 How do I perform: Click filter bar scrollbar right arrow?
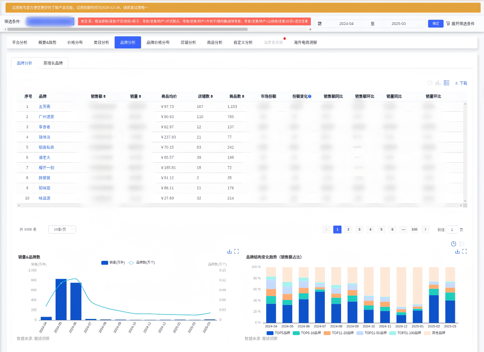pos(311,29)
